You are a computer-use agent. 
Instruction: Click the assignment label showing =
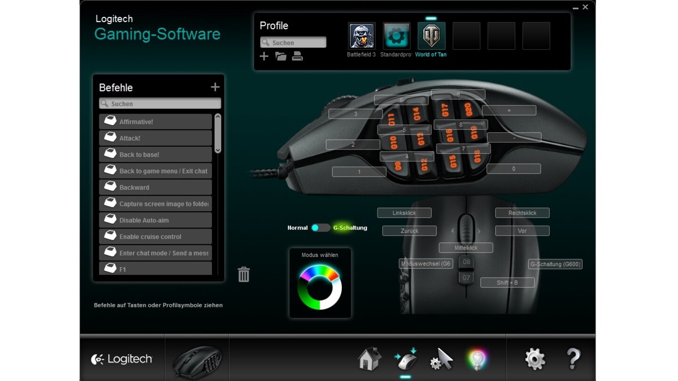(x=509, y=111)
